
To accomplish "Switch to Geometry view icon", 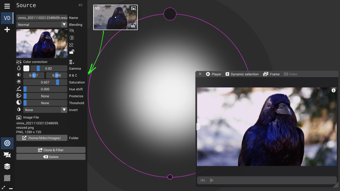I will [x=7, y=155].
